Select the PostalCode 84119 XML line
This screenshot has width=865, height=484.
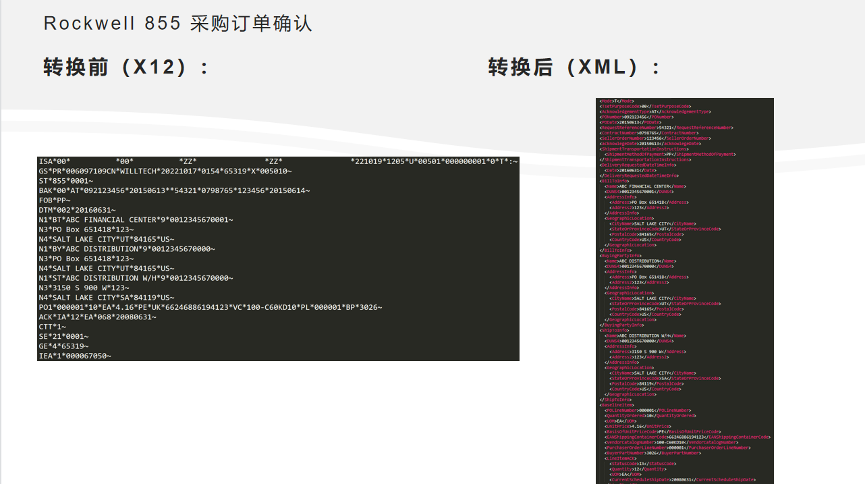(x=645, y=384)
